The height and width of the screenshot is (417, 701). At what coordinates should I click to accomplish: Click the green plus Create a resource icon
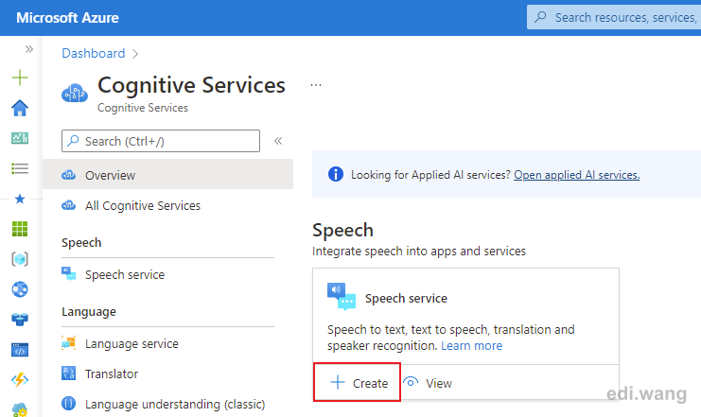[x=20, y=78]
